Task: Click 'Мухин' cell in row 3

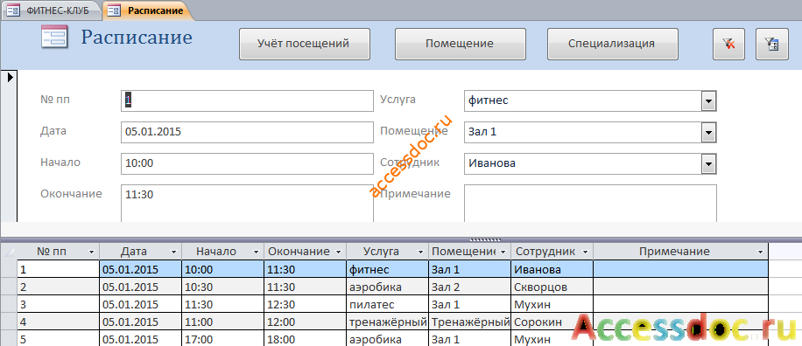Action: [x=552, y=305]
